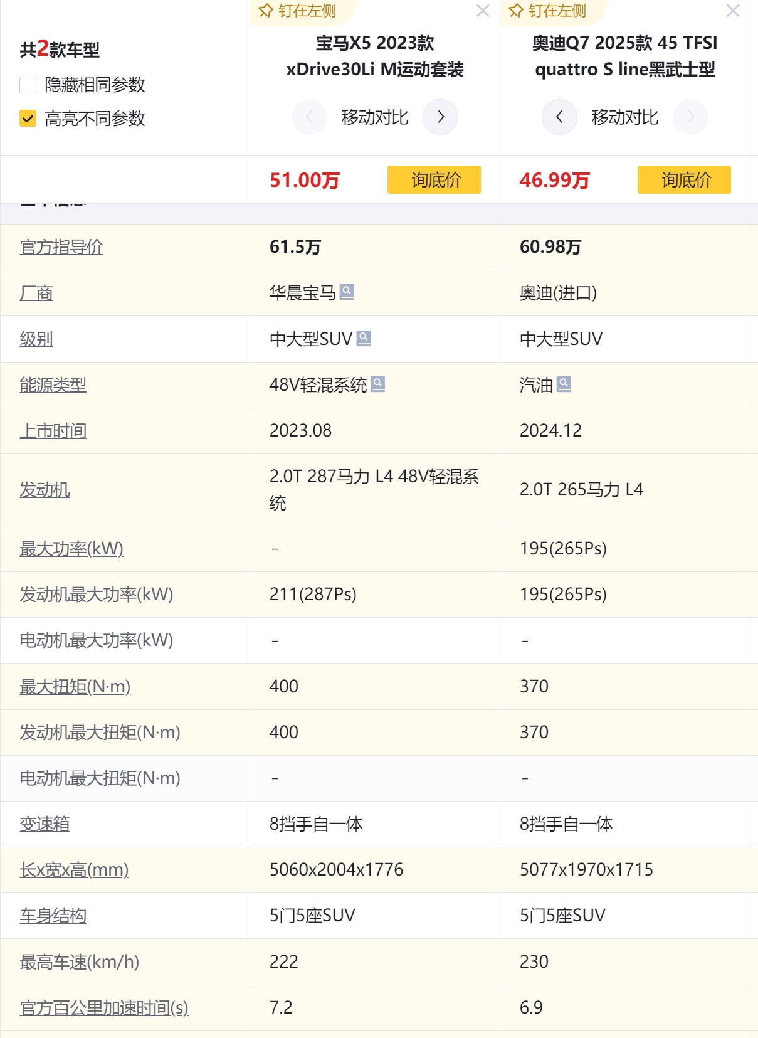
Task: Open the 长x宽x高(mm) parameter link
Action: pos(74,870)
